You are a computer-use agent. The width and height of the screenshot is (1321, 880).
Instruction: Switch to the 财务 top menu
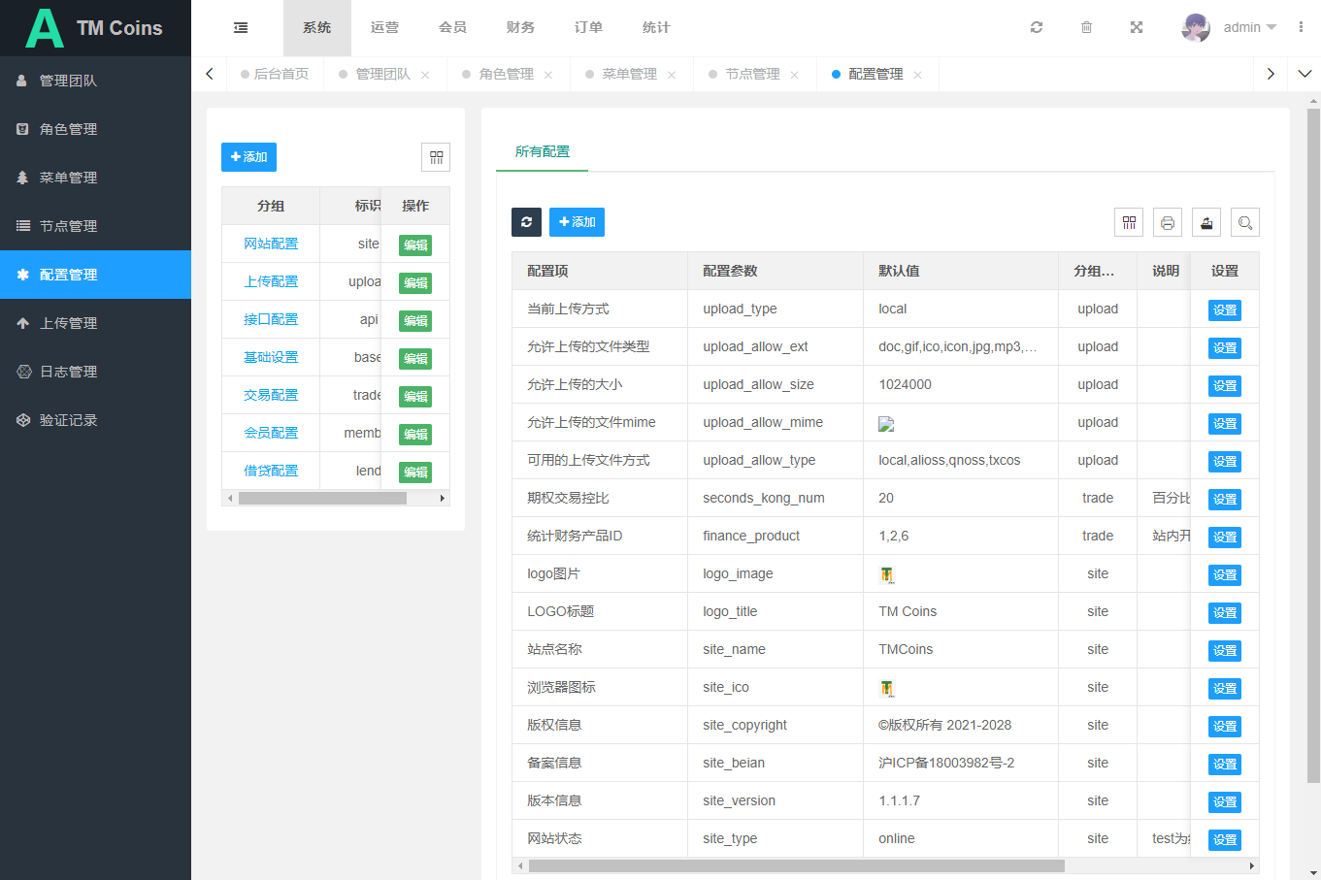tap(520, 28)
